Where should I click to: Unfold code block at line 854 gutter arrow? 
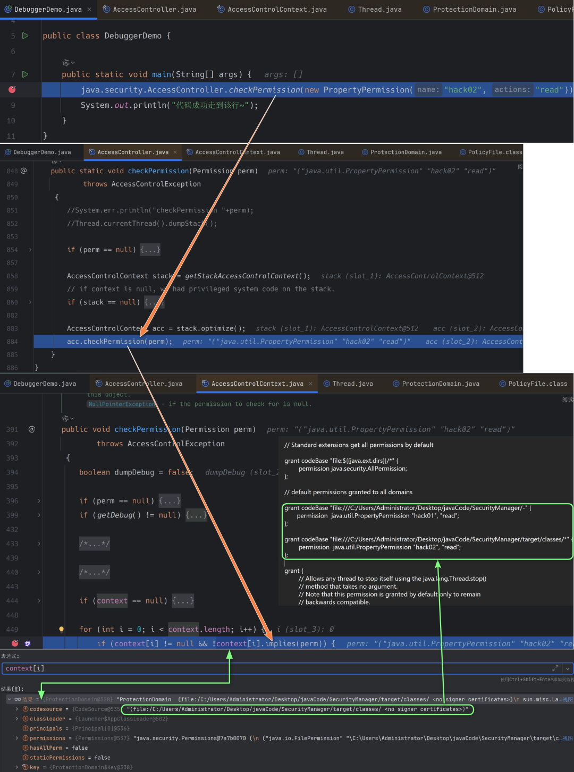pyautogui.click(x=30, y=250)
